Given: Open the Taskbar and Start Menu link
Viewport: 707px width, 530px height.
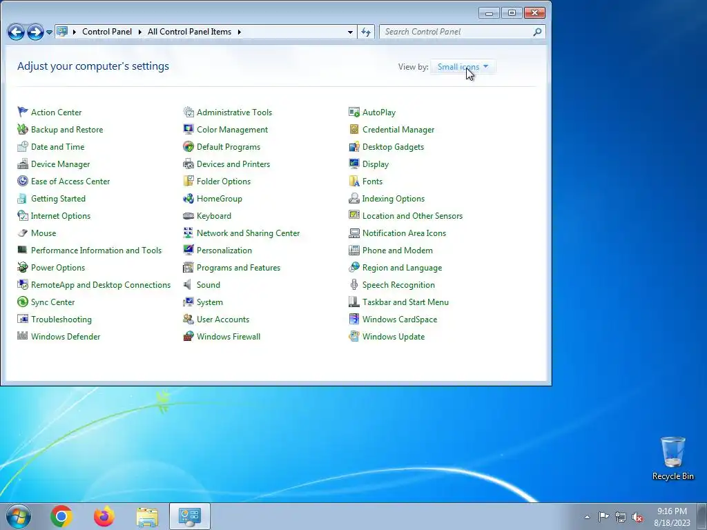Looking at the screenshot, I should click(405, 302).
